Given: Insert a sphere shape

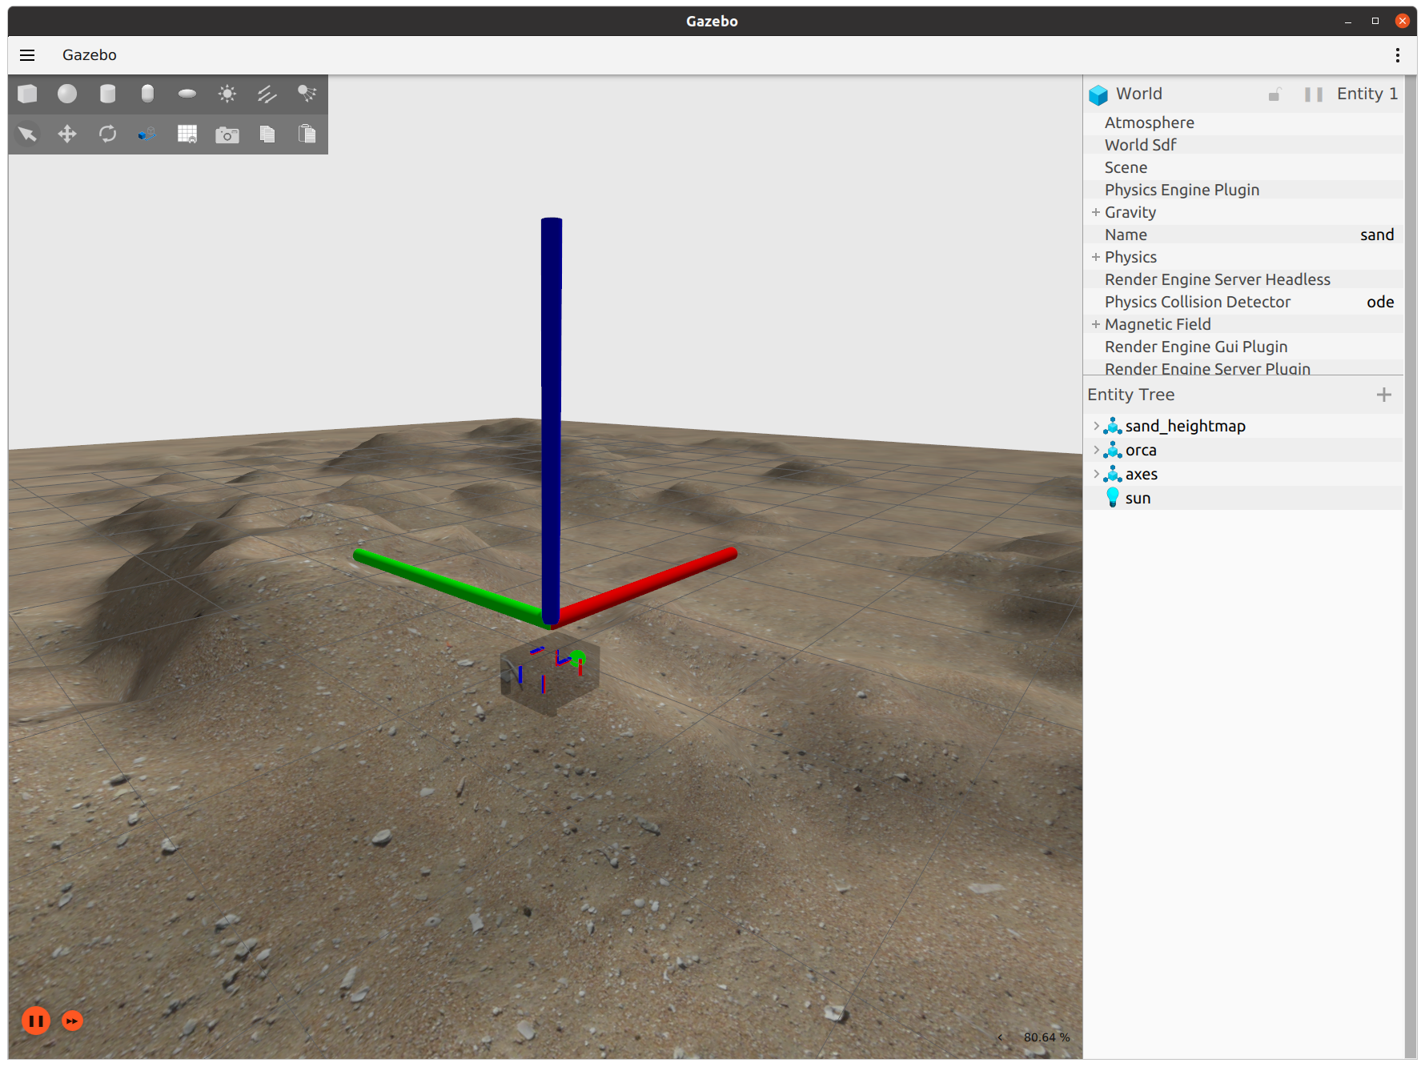Looking at the screenshot, I should click(67, 94).
